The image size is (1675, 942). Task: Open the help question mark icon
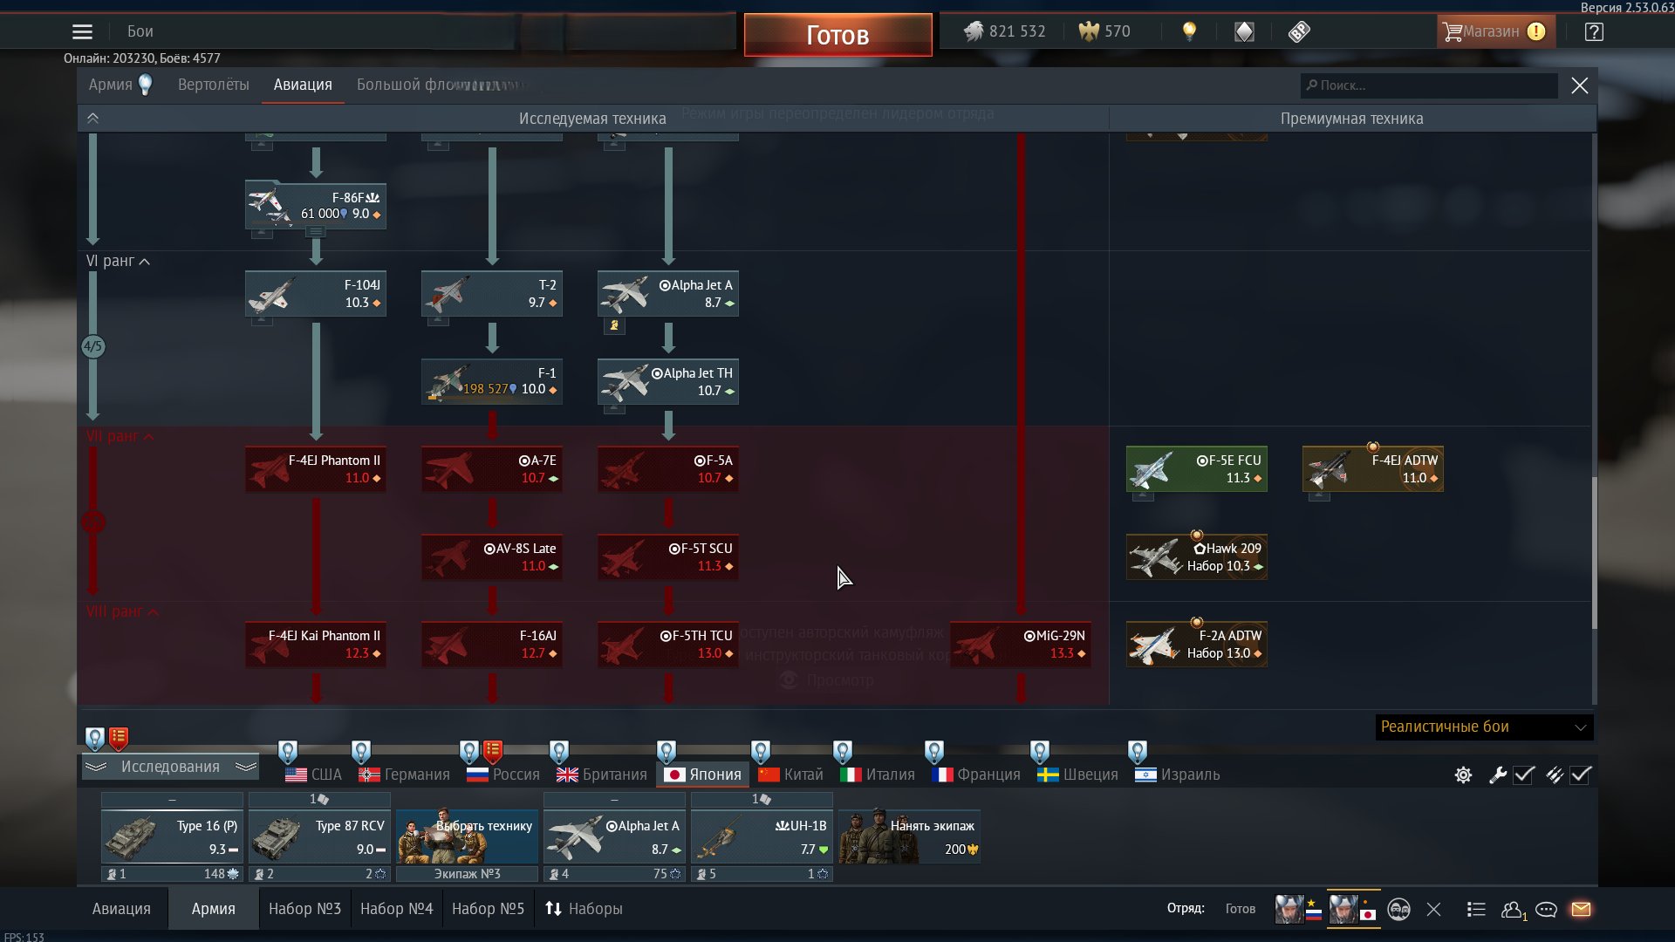click(1594, 32)
